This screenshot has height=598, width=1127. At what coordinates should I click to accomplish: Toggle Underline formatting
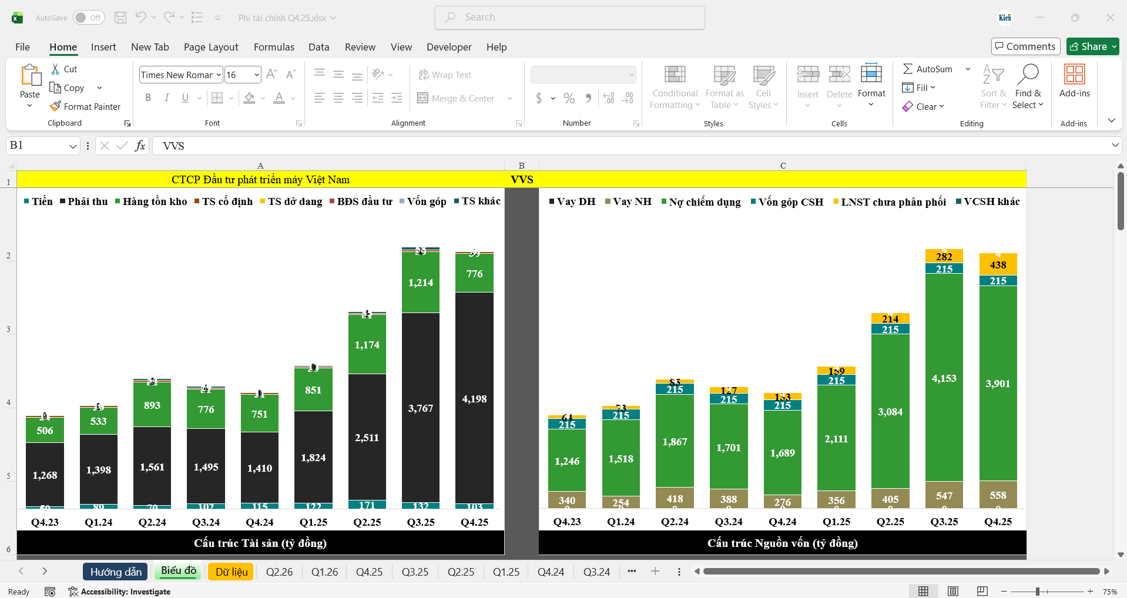185,98
